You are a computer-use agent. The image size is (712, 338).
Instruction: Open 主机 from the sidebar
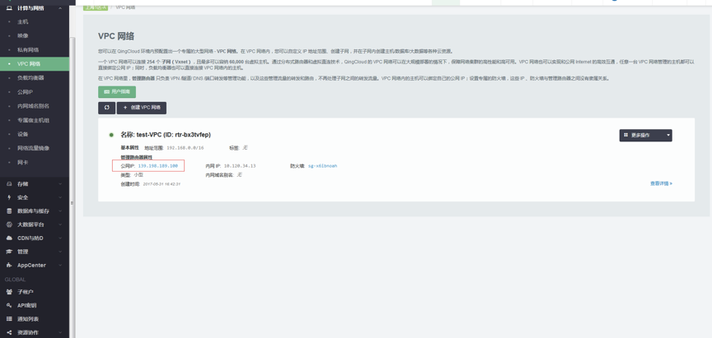[x=23, y=22]
